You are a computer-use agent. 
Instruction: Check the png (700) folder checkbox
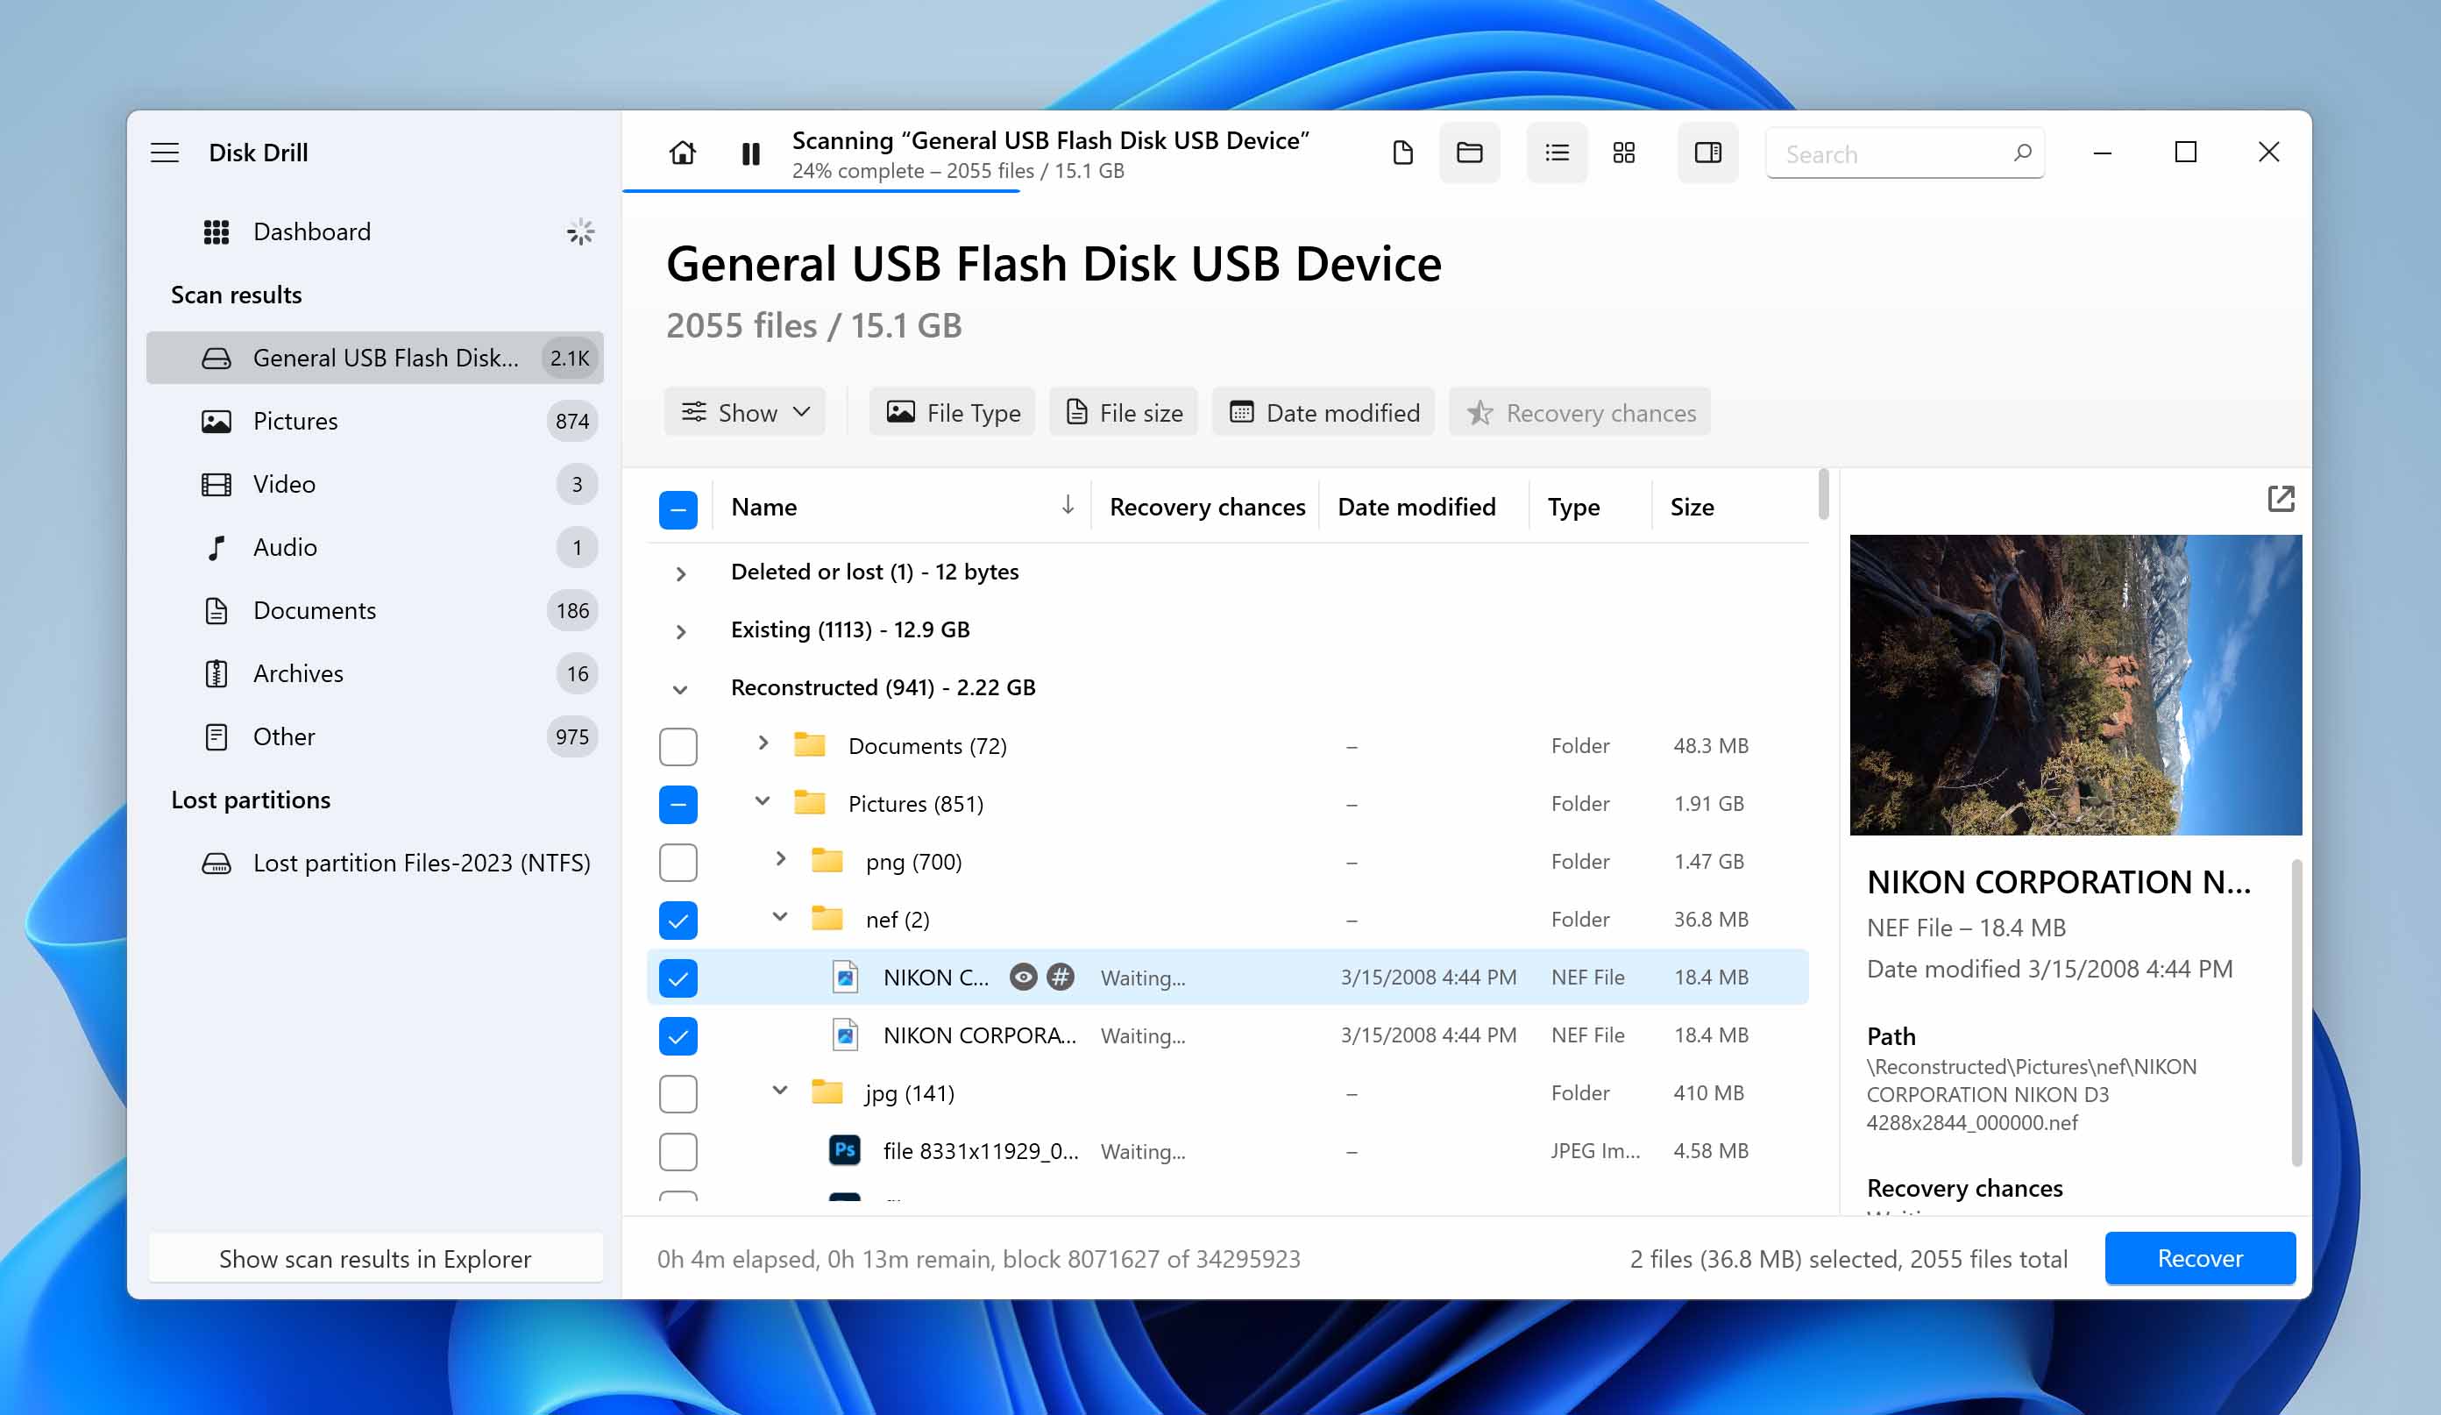pyautogui.click(x=678, y=863)
